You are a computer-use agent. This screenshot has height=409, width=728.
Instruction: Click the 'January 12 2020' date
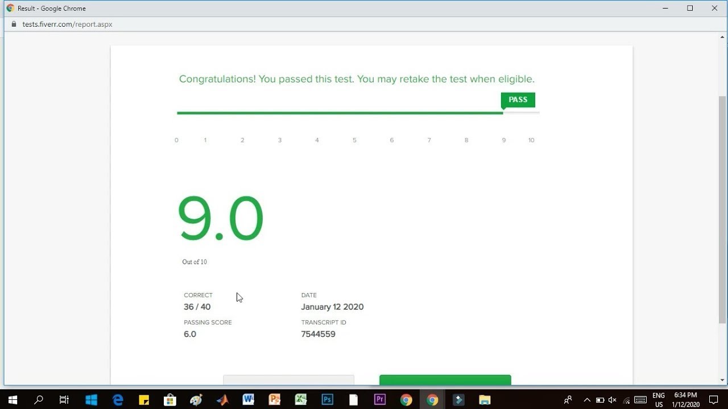click(x=332, y=307)
